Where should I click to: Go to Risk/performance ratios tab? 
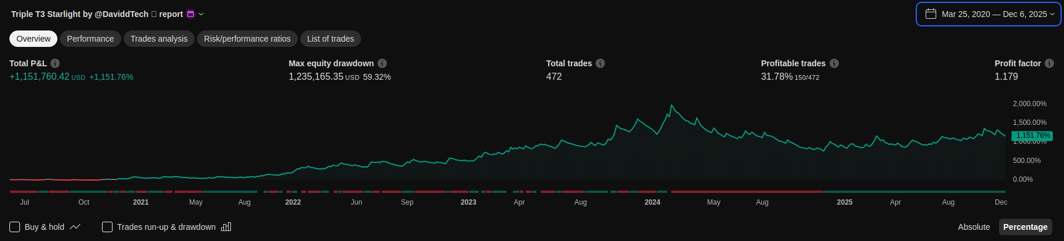pyautogui.click(x=247, y=39)
